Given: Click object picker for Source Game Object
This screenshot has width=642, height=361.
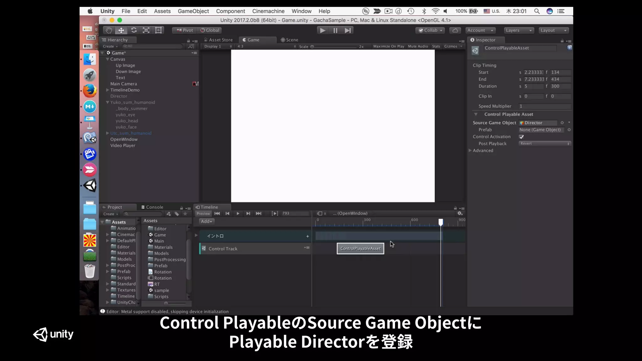Looking at the screenshot, I should [562, 123].
